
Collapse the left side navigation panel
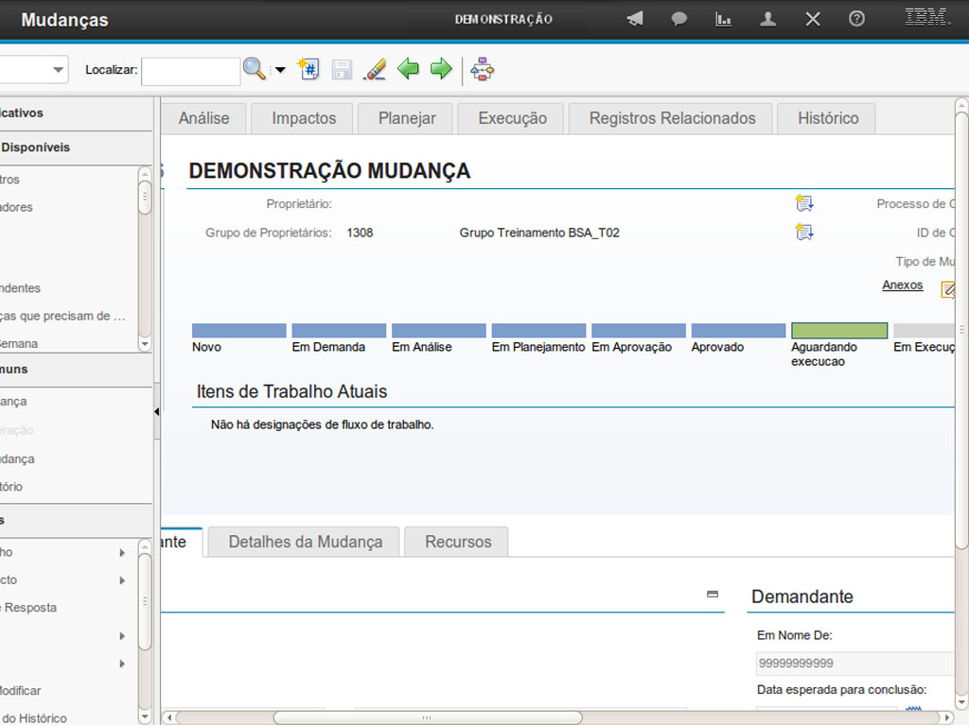[x=156, y=412]
